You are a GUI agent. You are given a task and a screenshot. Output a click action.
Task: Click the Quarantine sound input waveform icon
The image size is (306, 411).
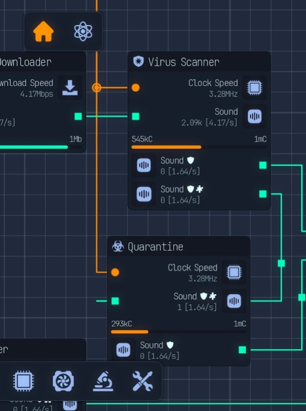pyautogui.click(x=234, y=301)
